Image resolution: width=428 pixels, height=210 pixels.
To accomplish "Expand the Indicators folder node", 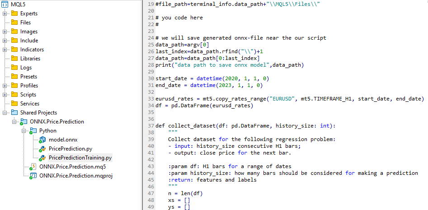I will [5, 50].
